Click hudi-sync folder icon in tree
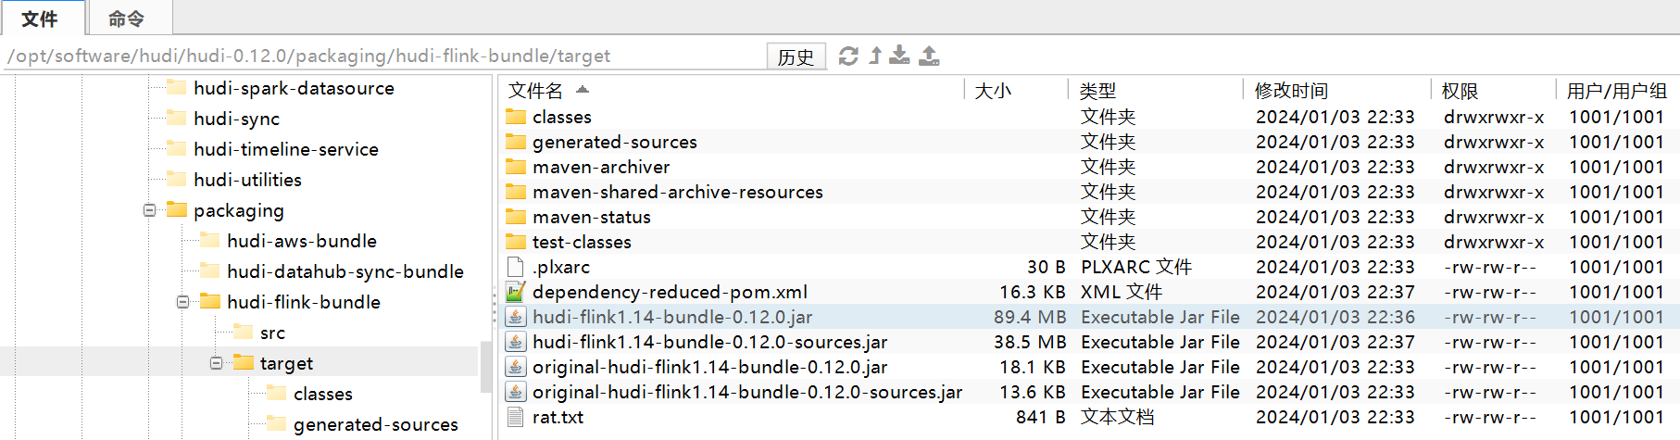This screenshot has width=1680, height=440. (x=177, y=118)
